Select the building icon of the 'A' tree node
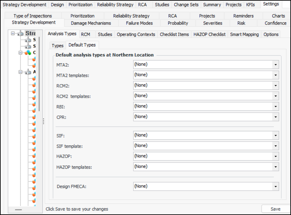This screenshot has height=215, width=291. (x=28, y=72)
